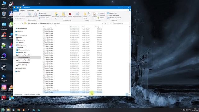Refresh the folder with the refresh icon
The height and width of the screenshot is (112, 199).
(x=106, y=23)
